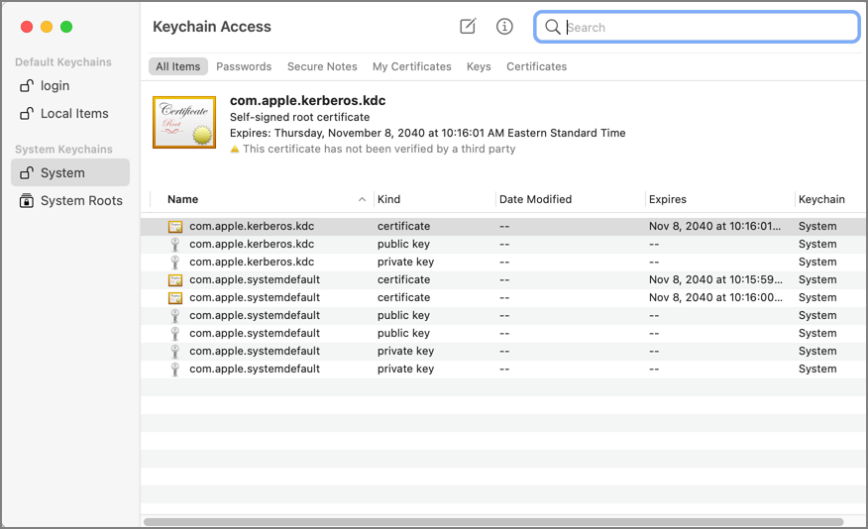Switch to the Secure Notes tab
Viewport: 868px width, 529px height.
(322, 66)
